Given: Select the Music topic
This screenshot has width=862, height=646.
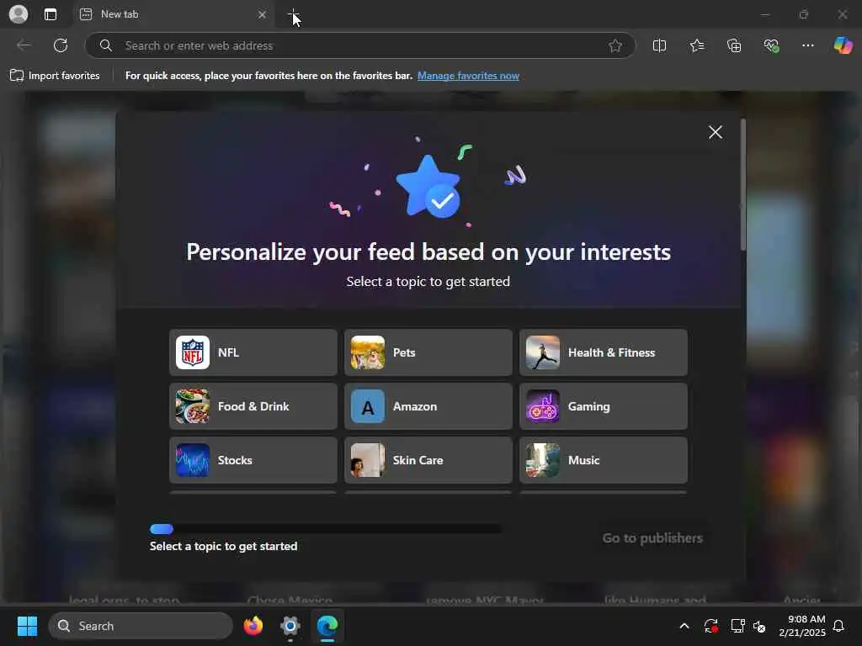Looking at the screenshot, I should (603, 460).
